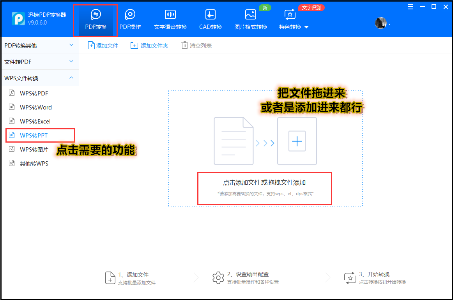Click the 文字识别 red badge
This screenshot has height=300, width=453.
pos(311,7)
